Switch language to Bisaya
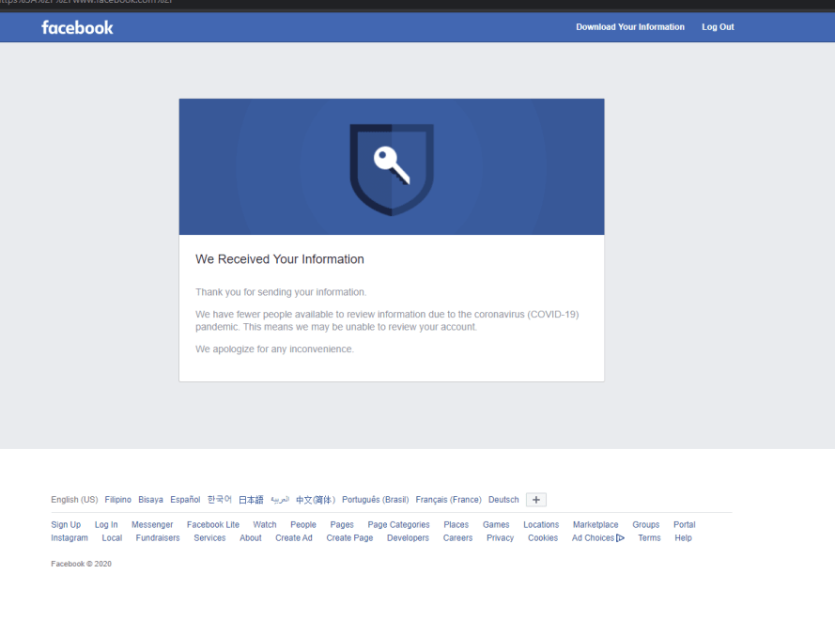 pos(150,500)
